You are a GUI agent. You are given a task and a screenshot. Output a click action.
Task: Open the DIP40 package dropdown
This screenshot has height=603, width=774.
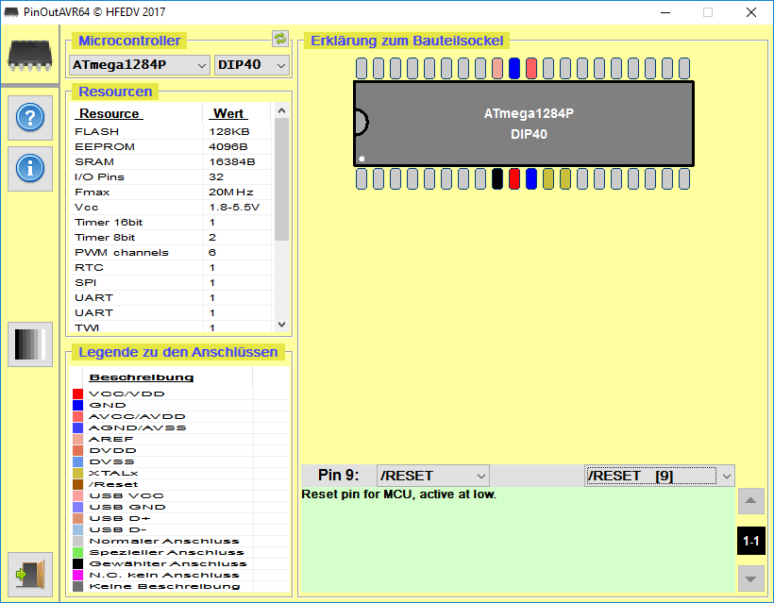[x=252, y=65]
